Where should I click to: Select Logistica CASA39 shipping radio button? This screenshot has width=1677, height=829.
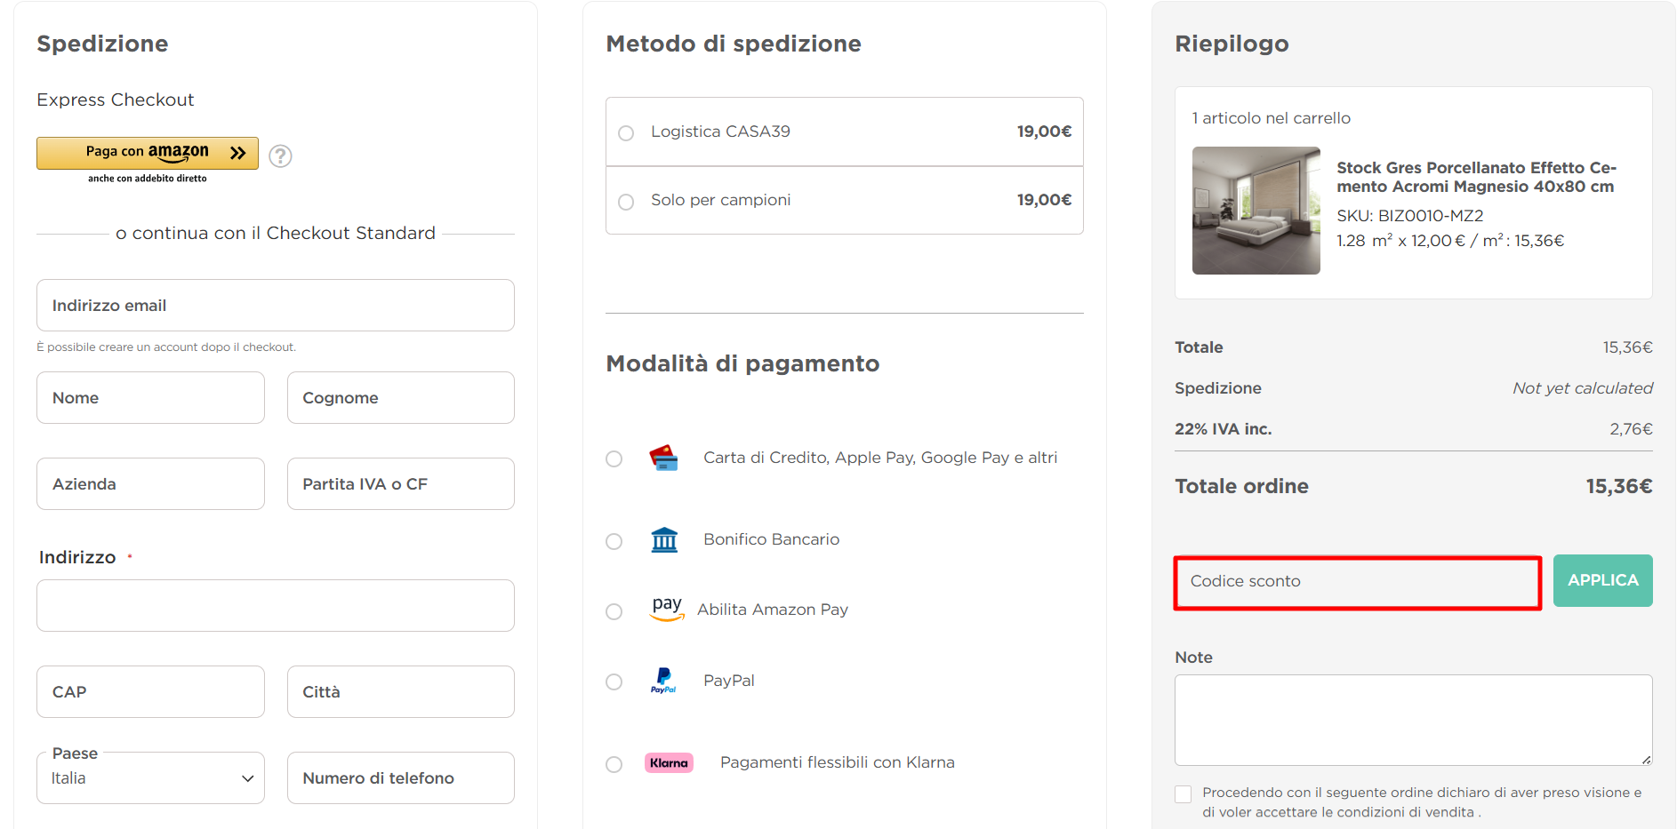pos(626,133)
